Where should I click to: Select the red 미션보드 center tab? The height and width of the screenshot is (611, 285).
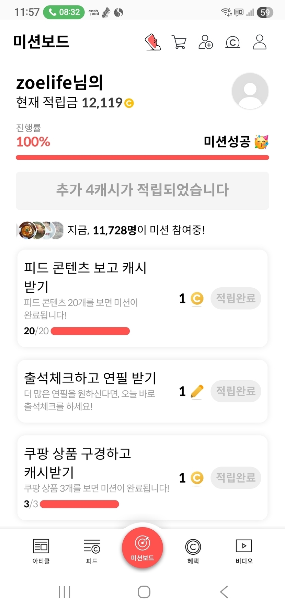click(x=142, y=548)
